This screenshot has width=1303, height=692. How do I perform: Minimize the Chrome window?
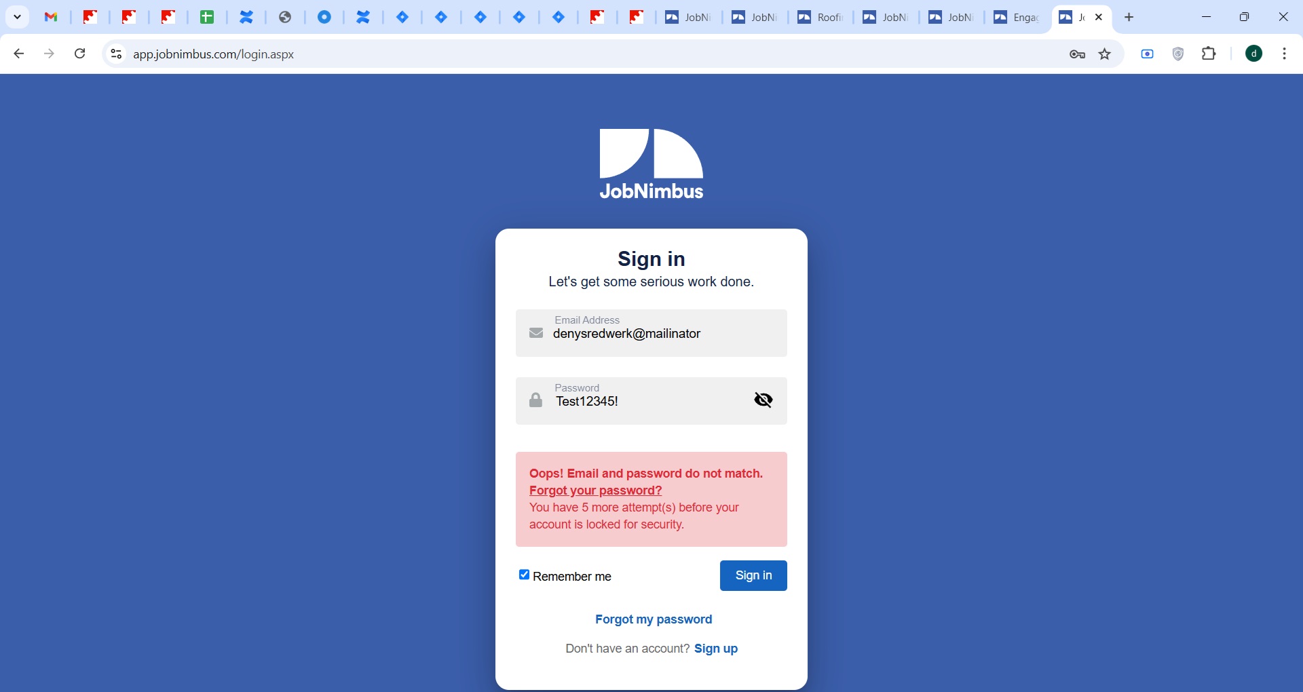1206,17
